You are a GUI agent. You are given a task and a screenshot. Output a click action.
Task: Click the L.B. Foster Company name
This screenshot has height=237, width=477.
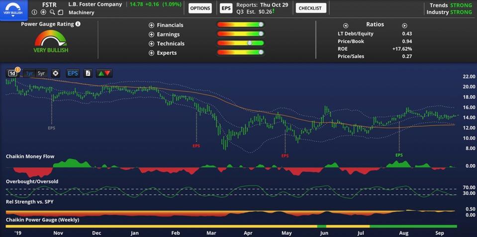[x=95, y=4]
